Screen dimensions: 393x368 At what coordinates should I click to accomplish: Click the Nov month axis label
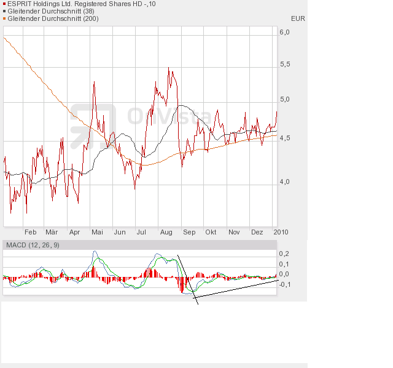tap(234, 232)
